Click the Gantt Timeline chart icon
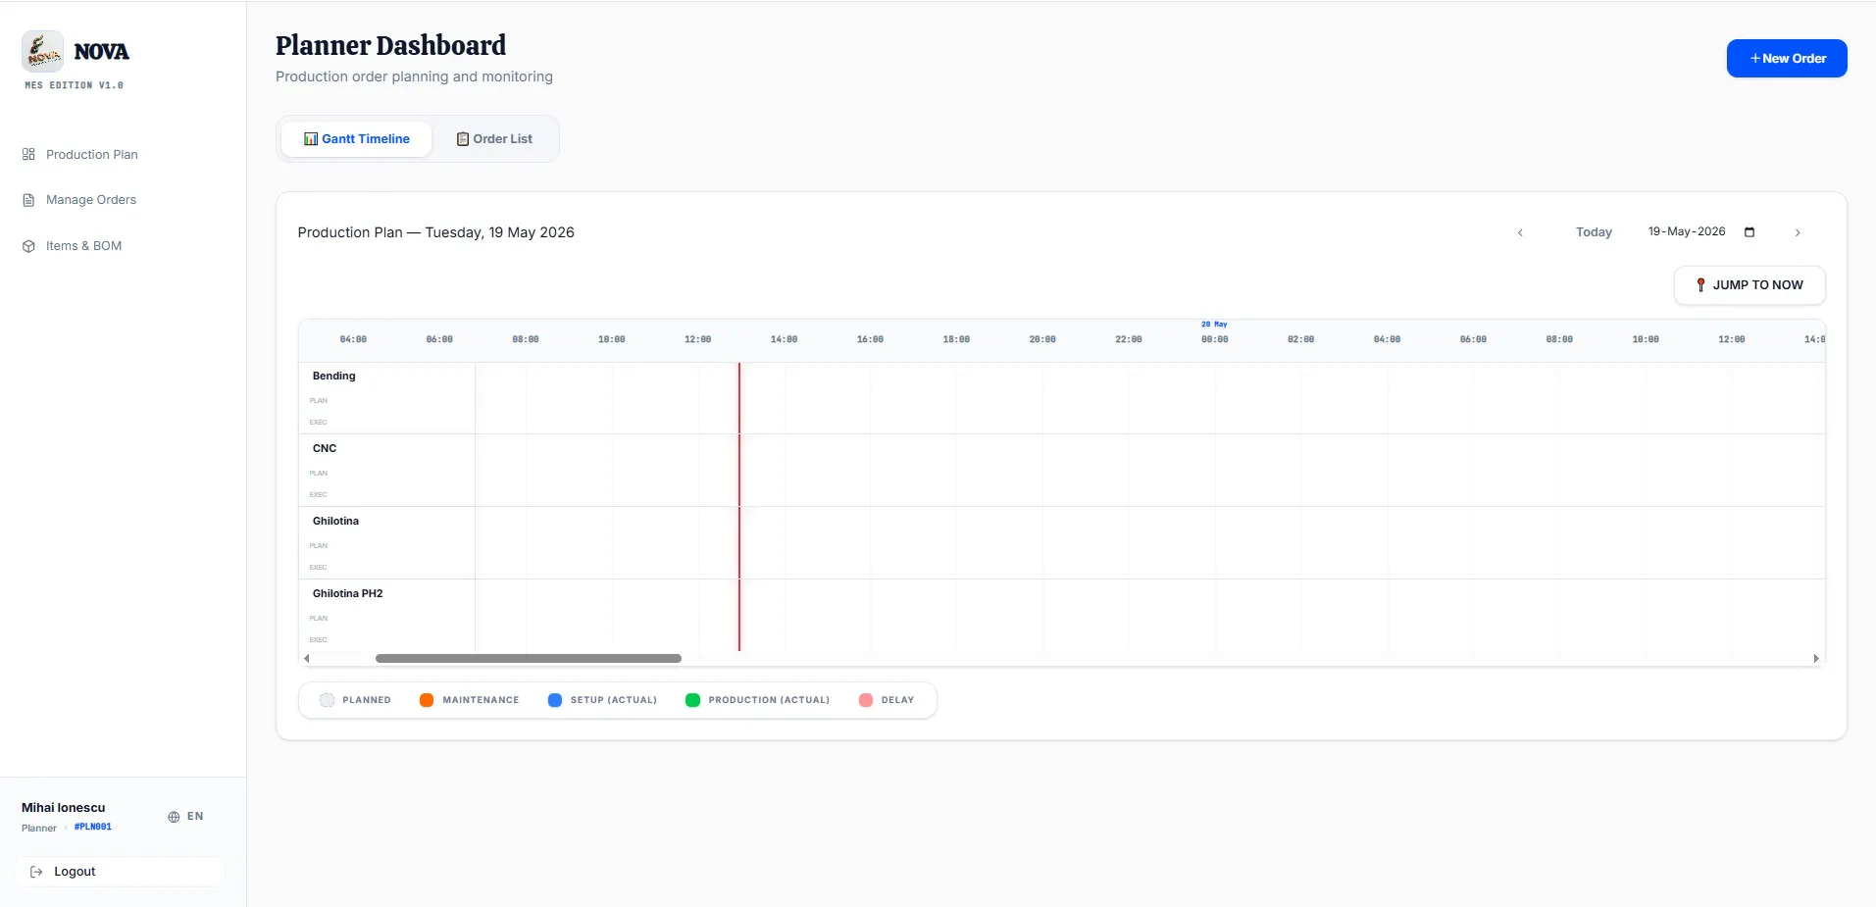Screen dimensions: 1876x907 [311, 139]
